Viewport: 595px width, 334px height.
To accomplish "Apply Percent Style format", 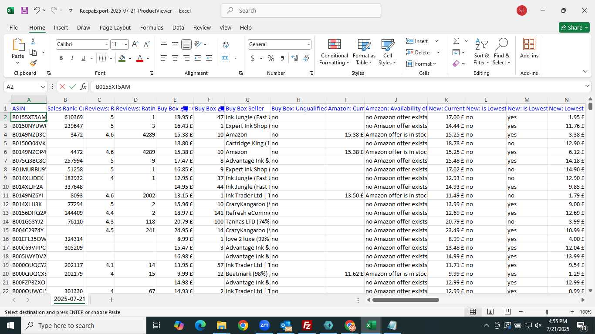I will point(271,58).
